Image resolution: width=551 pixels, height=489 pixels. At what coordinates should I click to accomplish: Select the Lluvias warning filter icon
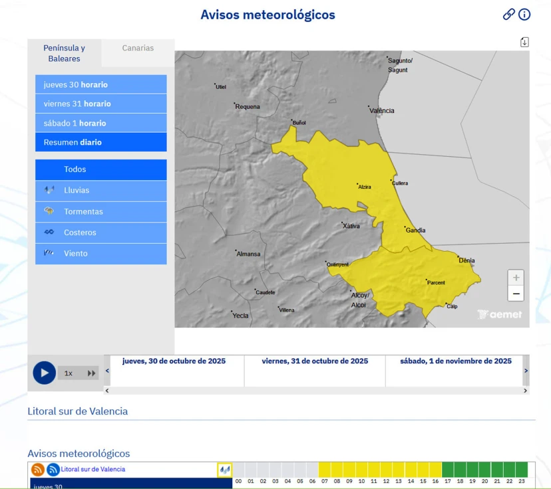click(x=49, y=190)
